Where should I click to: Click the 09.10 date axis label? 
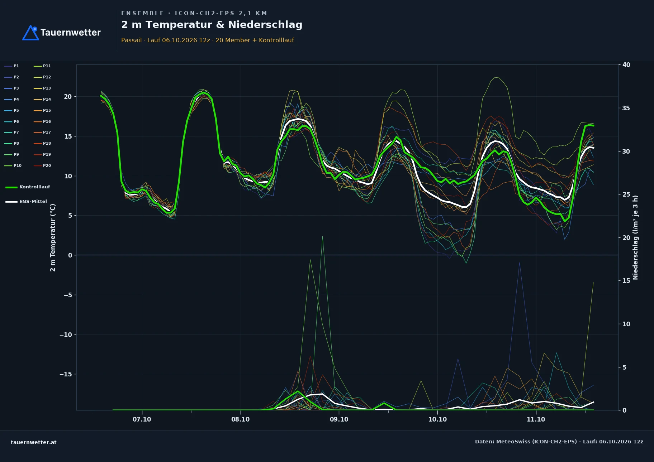pyautogui.click(x=339, y=419)
